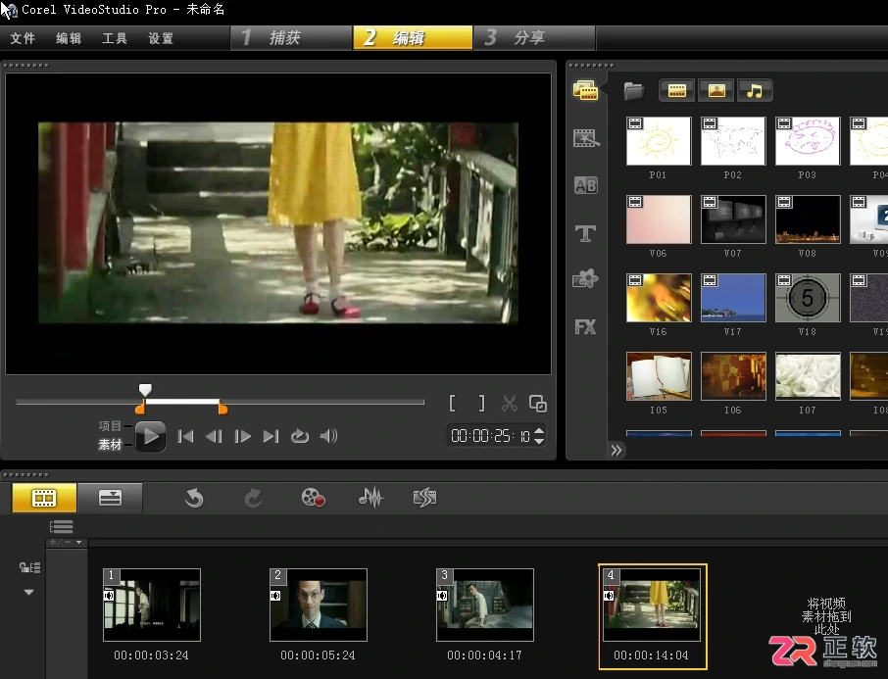This screenshot has width=888, height=679.
Task: Open the auto music icon
Action: 424,498
